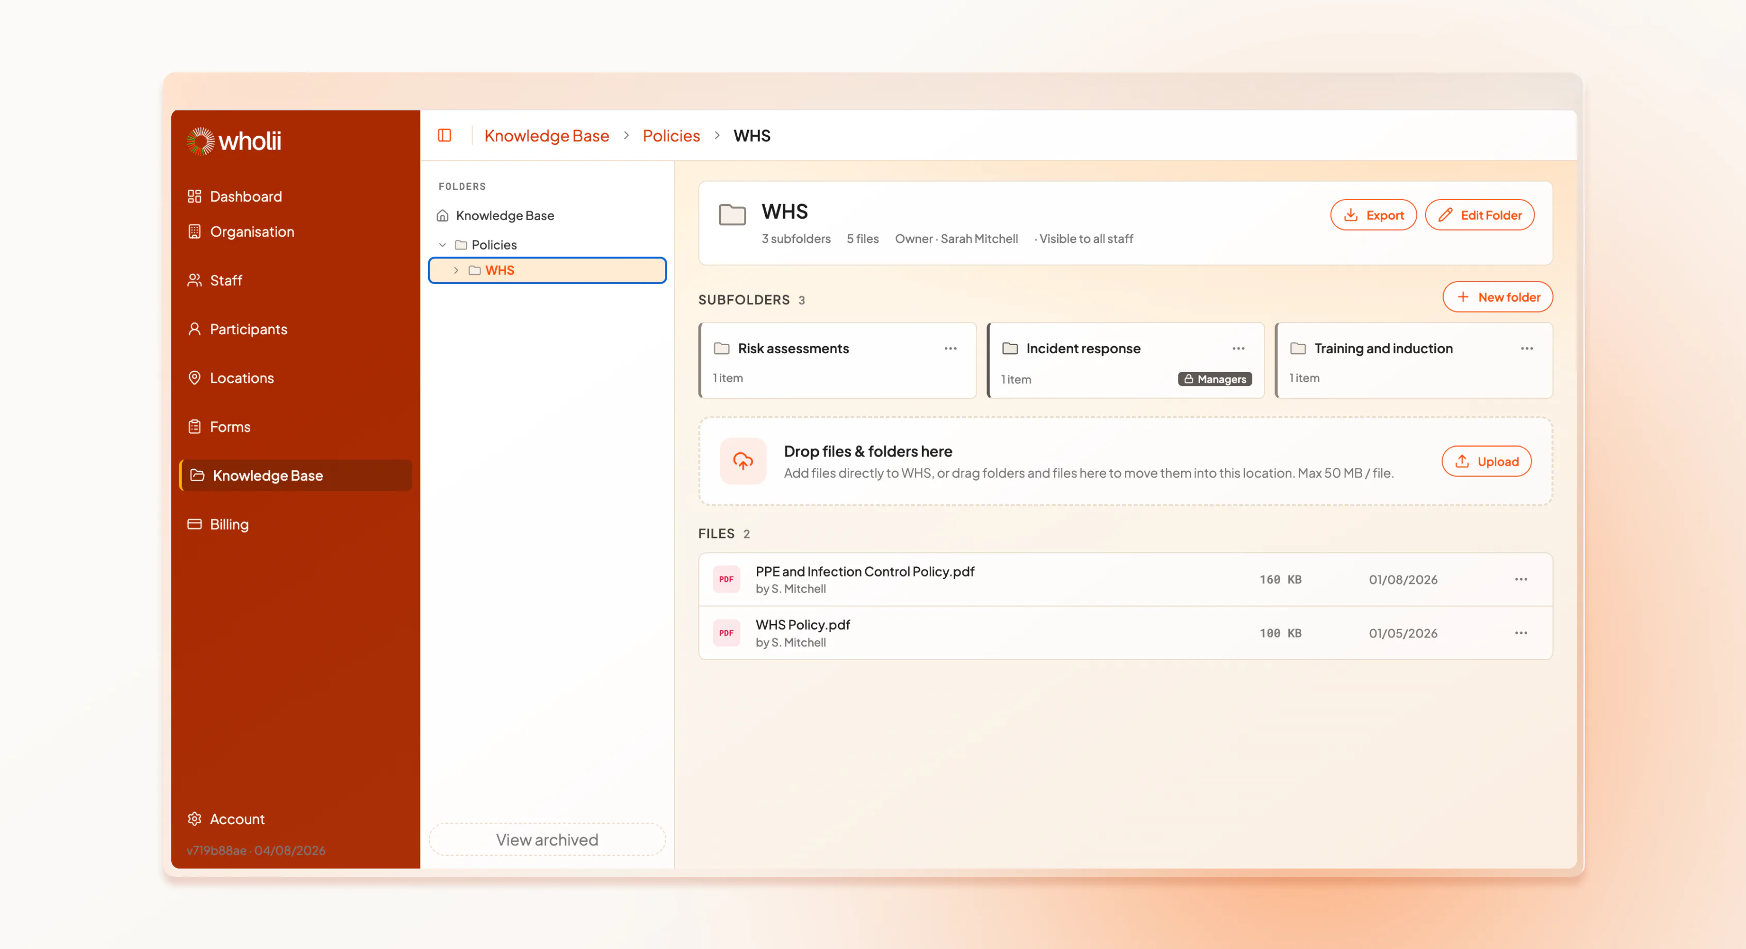Open the Incident response subfolder card
The image size is (1746, 949).
(x=1125, y=361)
